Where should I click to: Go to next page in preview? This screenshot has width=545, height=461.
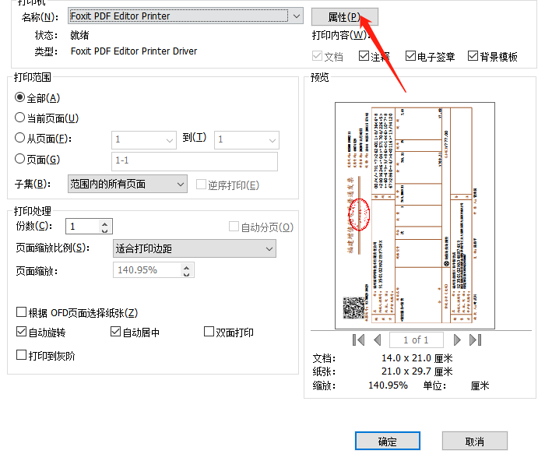[x=457, y=340]
